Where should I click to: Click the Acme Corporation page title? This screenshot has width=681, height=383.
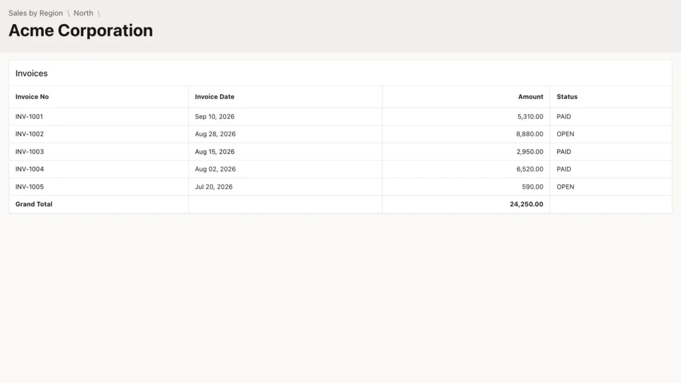click(80, 31)
